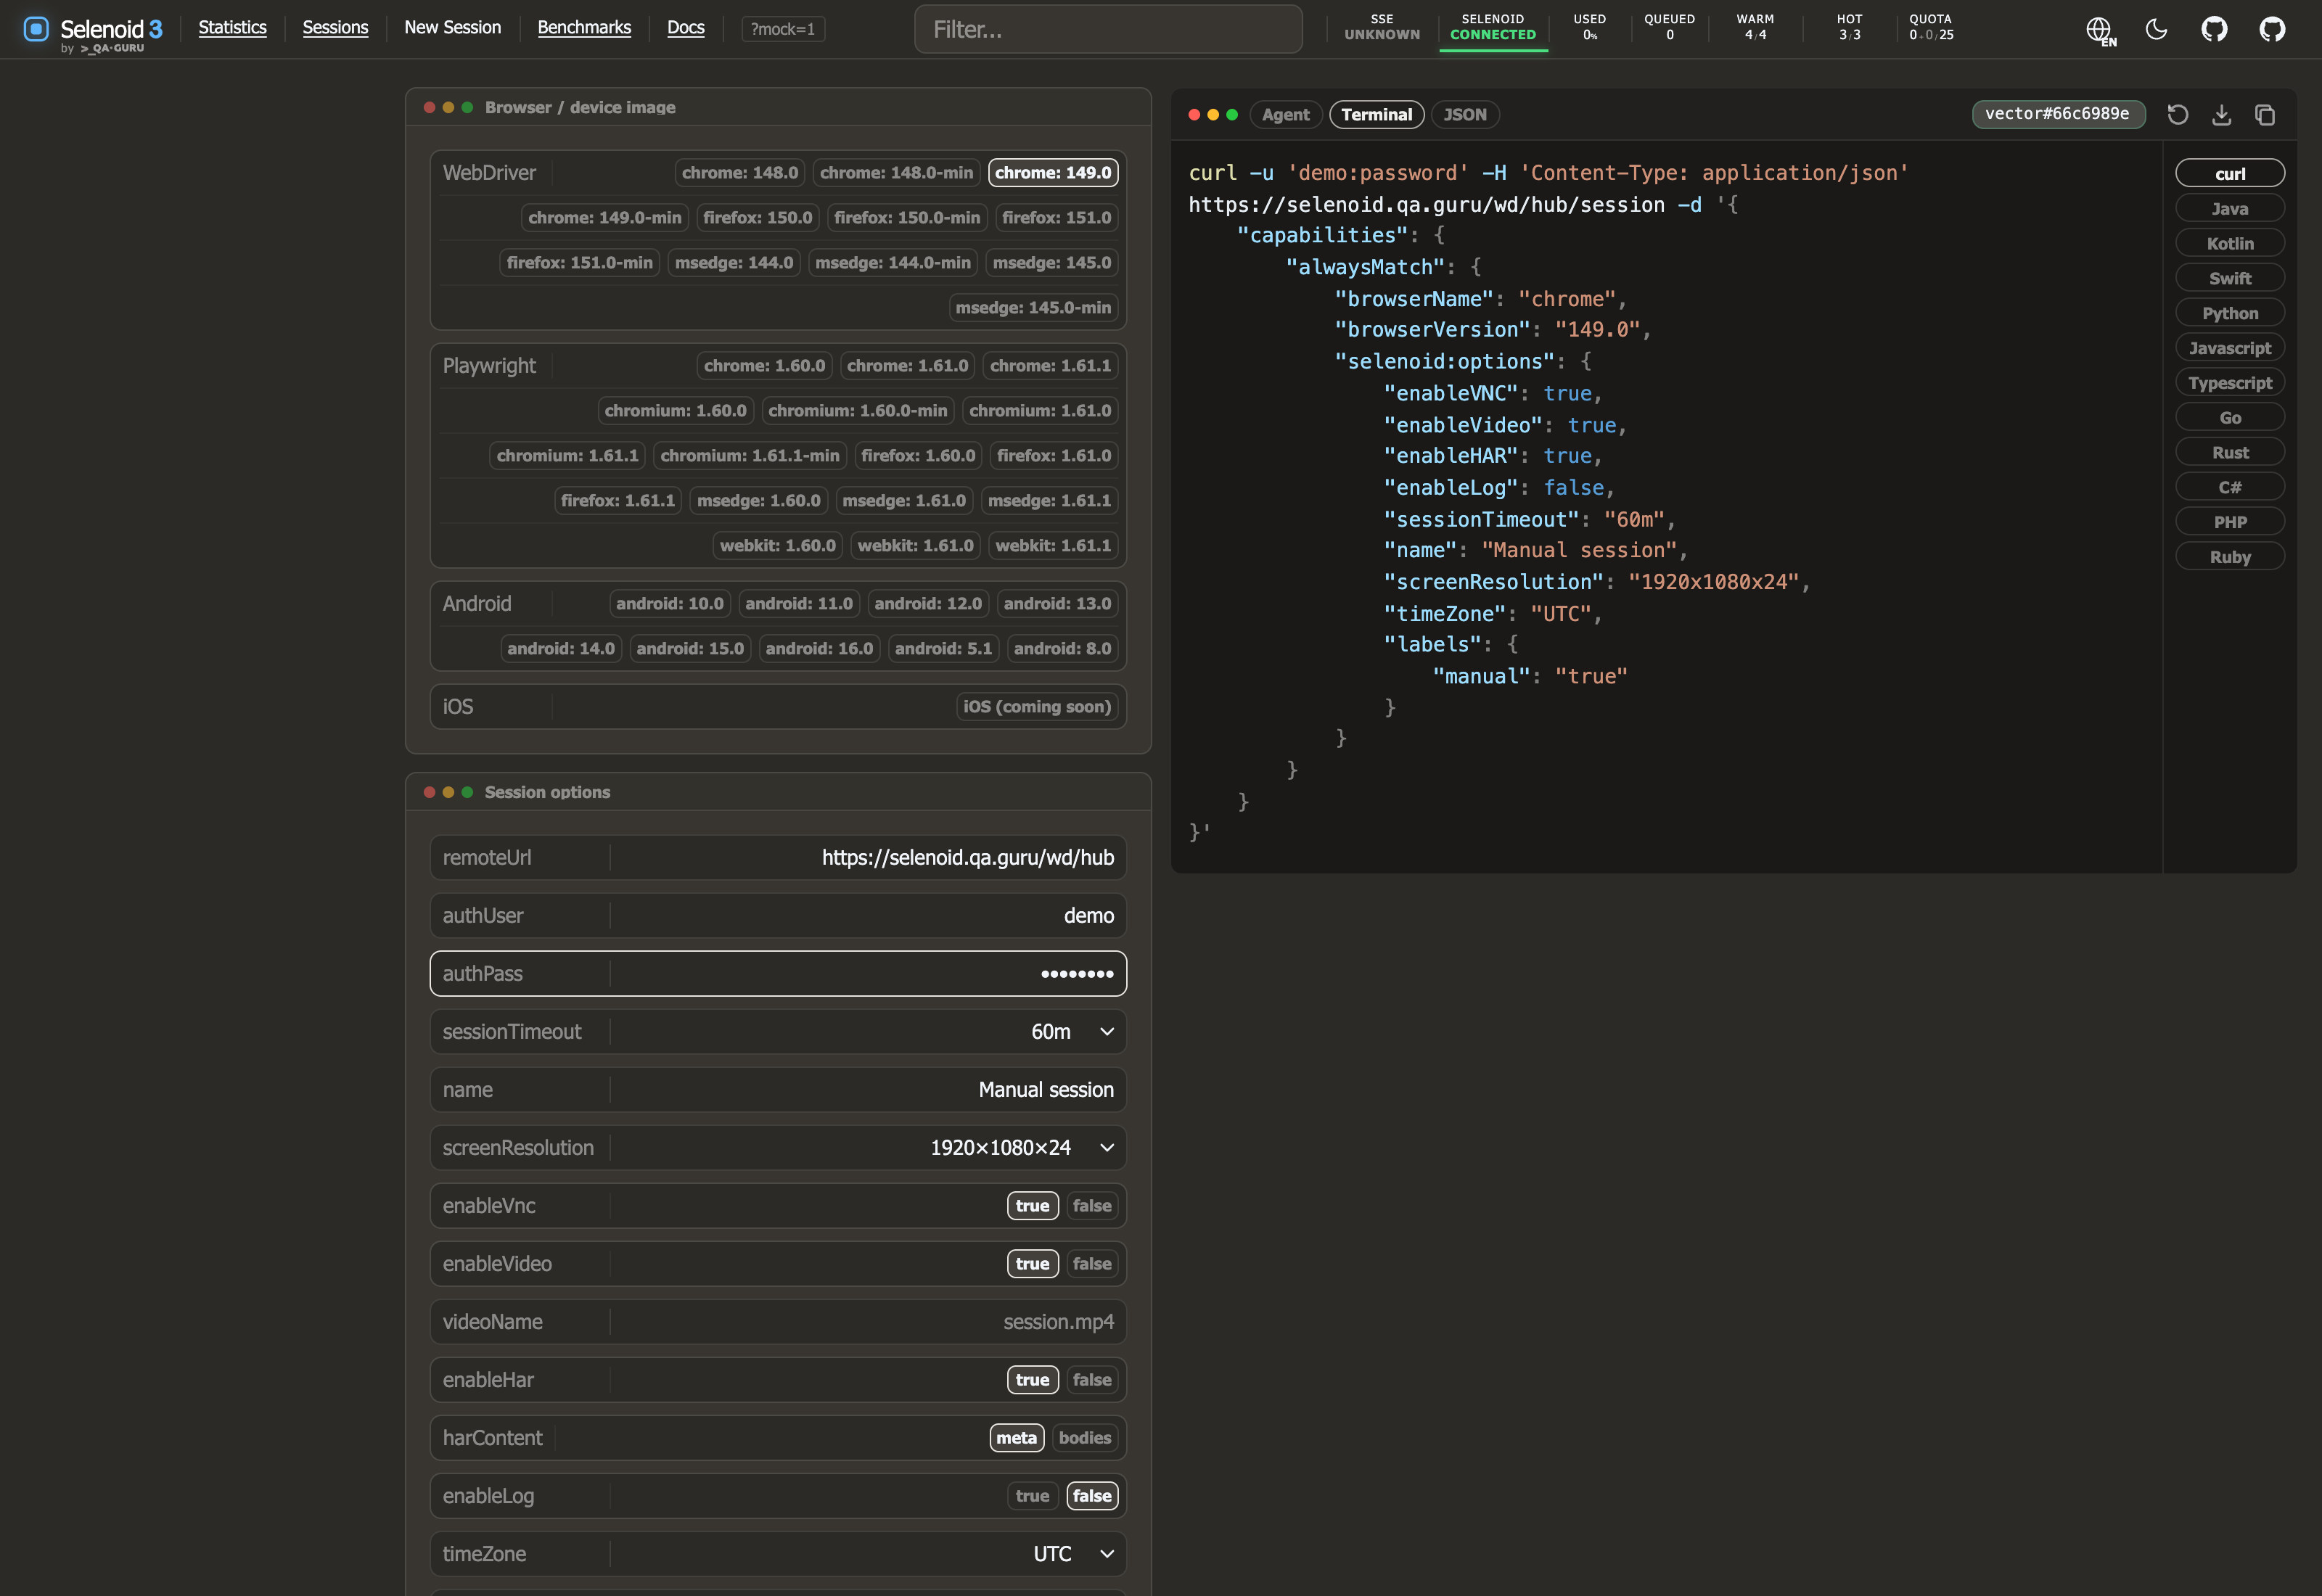Open the second GitHub icon at the far right
This screenshot has height=1596, width=2322.
[x=2272, y=29]
